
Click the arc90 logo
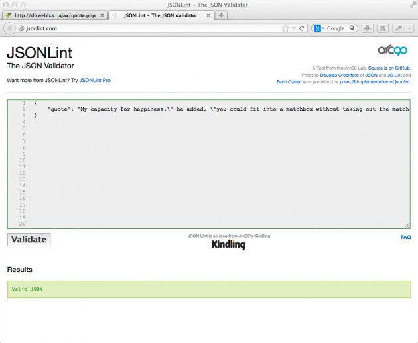pyautogui.click(x=392, y=50)
